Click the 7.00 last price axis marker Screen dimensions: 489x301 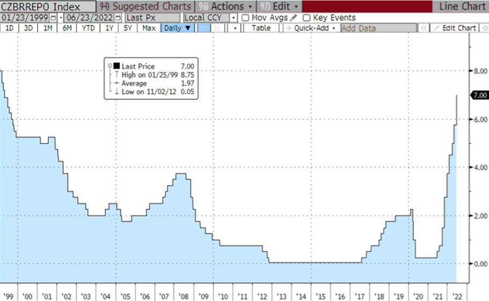480,96
